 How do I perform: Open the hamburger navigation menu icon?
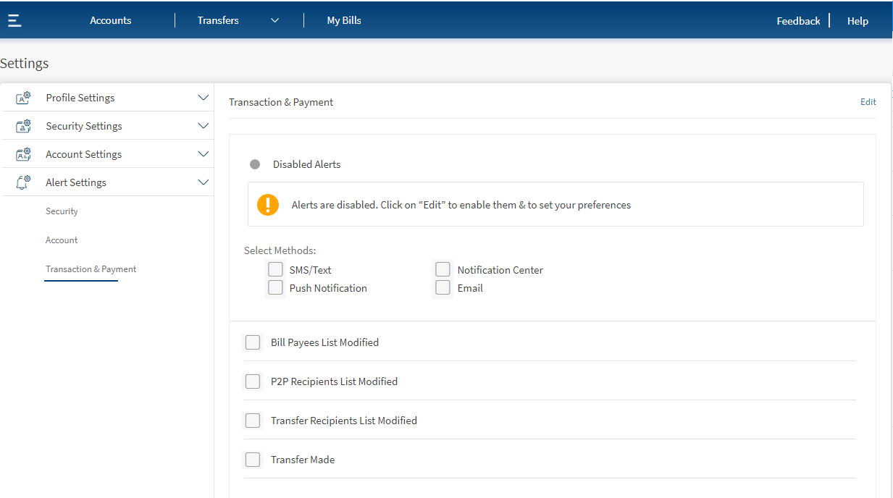point(14,20)
